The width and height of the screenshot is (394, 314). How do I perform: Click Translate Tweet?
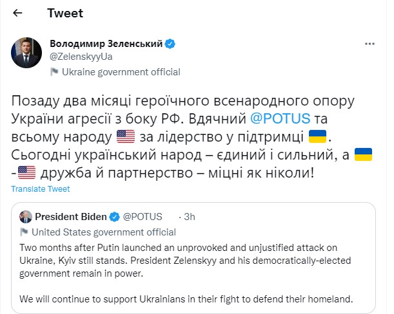[x=40, y=189]
